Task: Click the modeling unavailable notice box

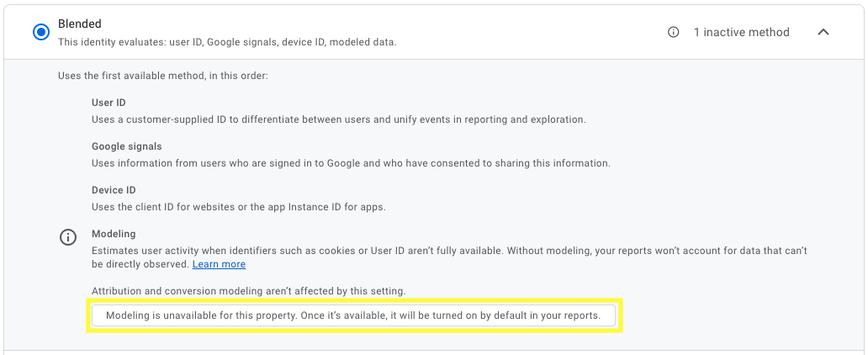Action: (x=353, y=315)
